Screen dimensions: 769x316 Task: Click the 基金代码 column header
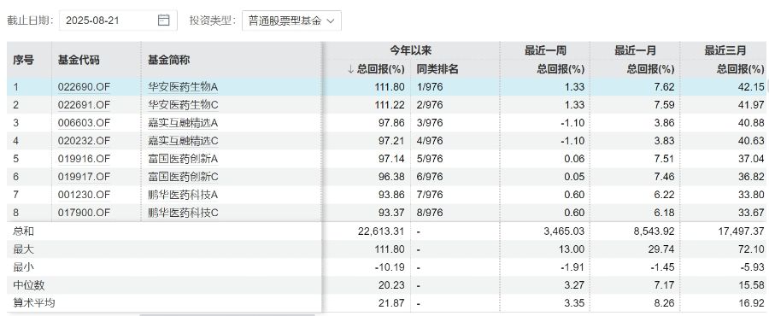(79, 60)
